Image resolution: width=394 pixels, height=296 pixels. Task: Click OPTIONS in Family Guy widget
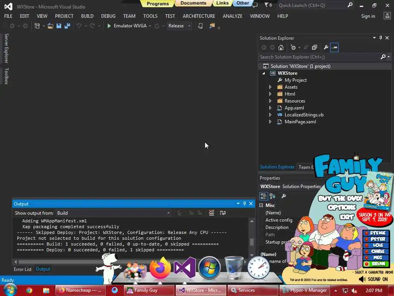pyautogui.click(x=342, y=207)
